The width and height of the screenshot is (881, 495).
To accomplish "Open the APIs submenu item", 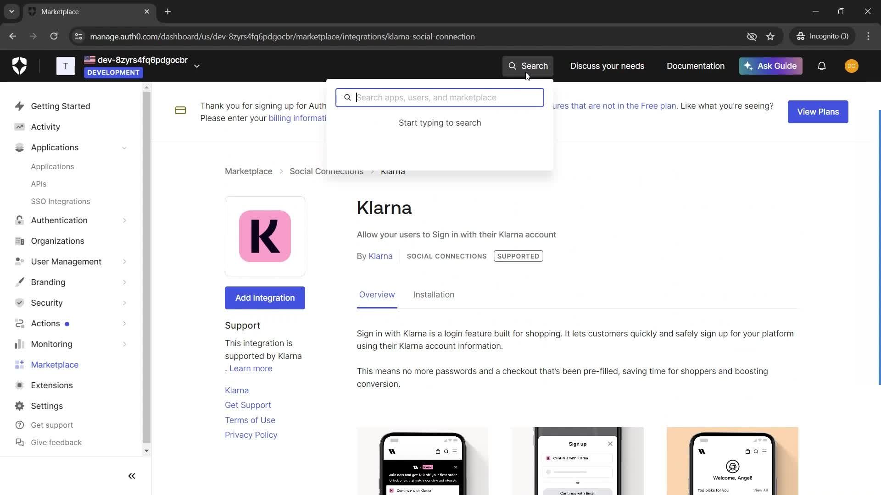I will (x=39, y=184).
